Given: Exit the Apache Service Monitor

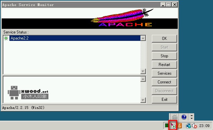Looking at the screenshot, I should pos(164,100).
